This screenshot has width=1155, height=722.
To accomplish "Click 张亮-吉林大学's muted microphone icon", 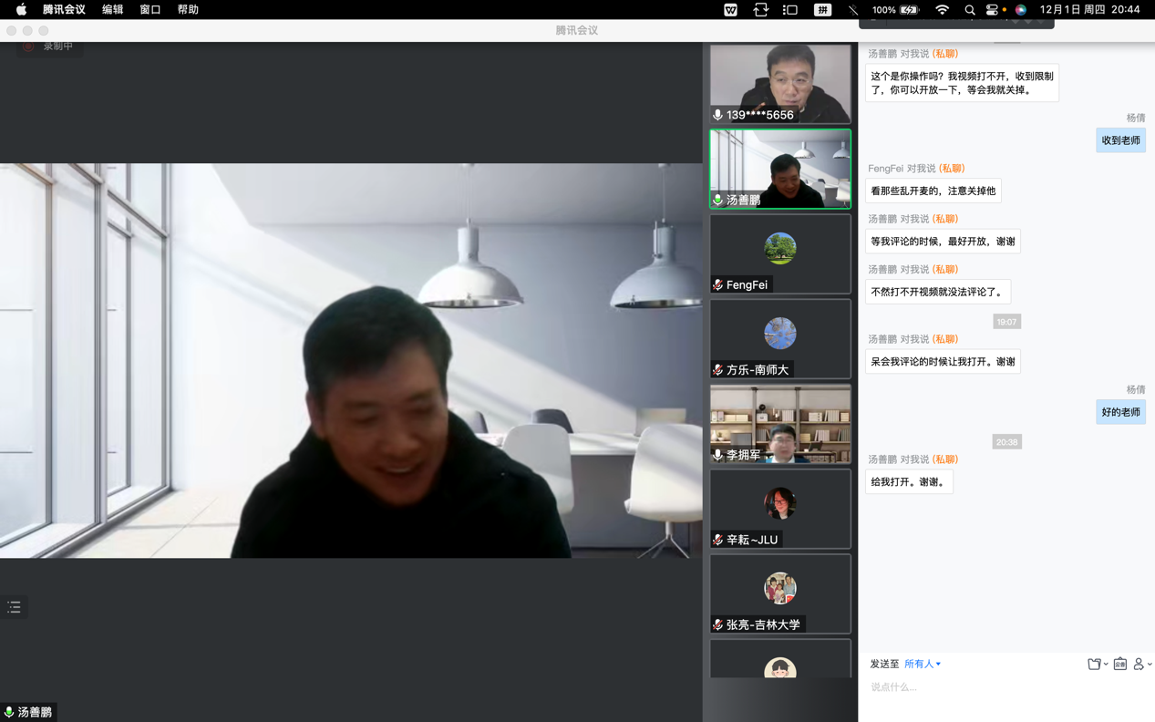I will click(718, 624).
